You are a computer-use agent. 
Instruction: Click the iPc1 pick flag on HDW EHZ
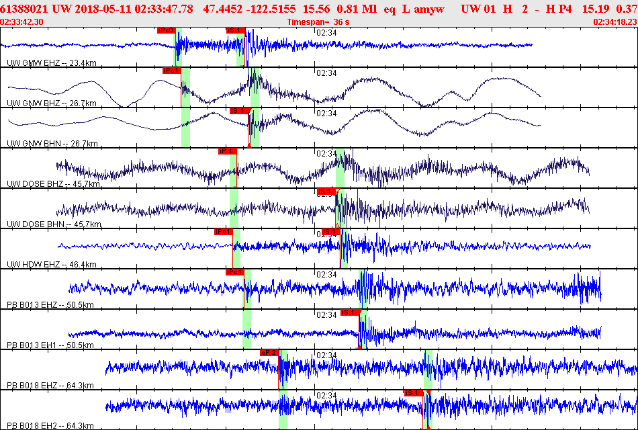click(x=224, y=232)
